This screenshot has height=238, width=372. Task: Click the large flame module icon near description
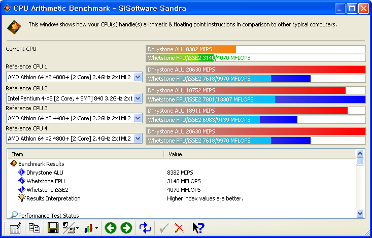(x=14, y=27)
